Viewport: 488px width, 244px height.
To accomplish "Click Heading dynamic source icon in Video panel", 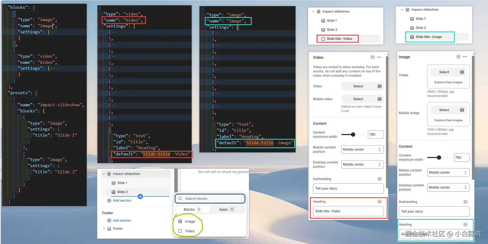I will 379,202.
